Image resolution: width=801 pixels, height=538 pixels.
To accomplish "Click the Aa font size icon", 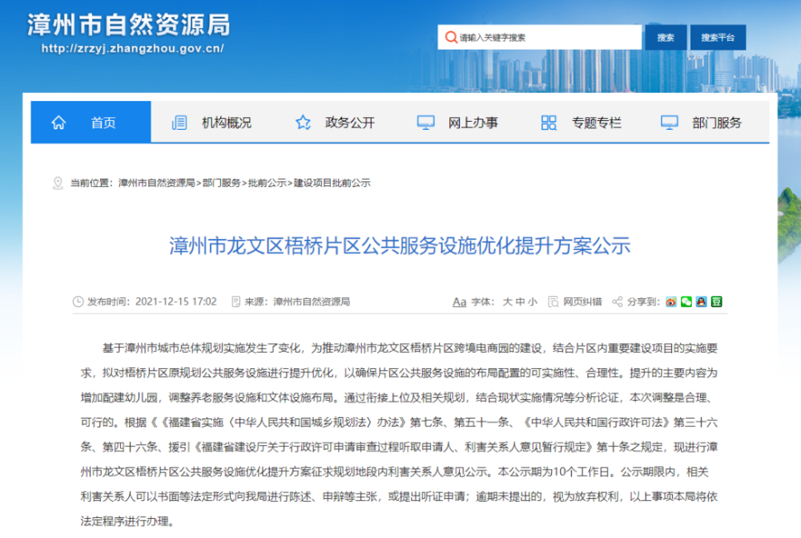I will point(459,301).
